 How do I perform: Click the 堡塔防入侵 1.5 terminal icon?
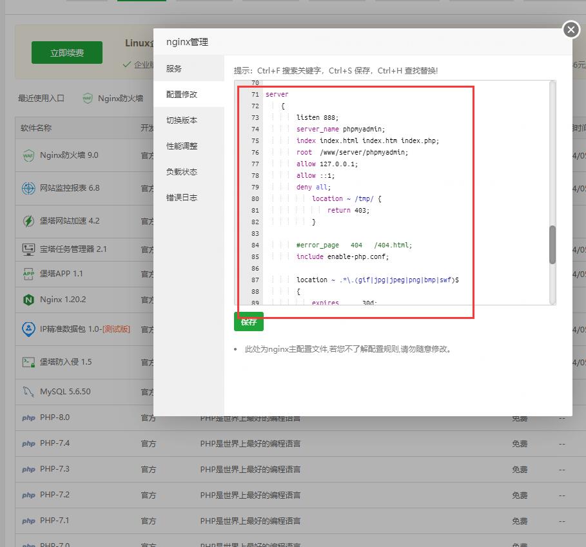coord(28,362)
